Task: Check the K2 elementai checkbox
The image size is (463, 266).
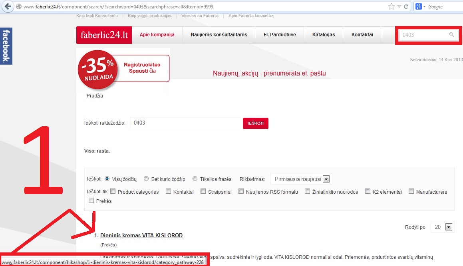Action: point(368,191)
